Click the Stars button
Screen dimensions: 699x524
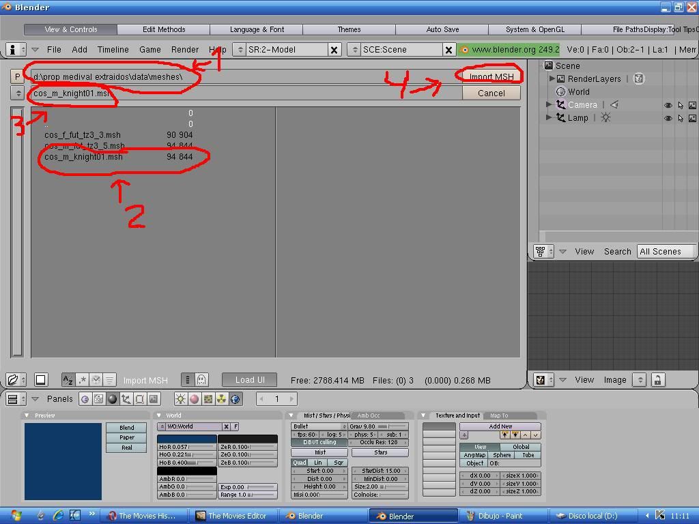coord(380,452)
